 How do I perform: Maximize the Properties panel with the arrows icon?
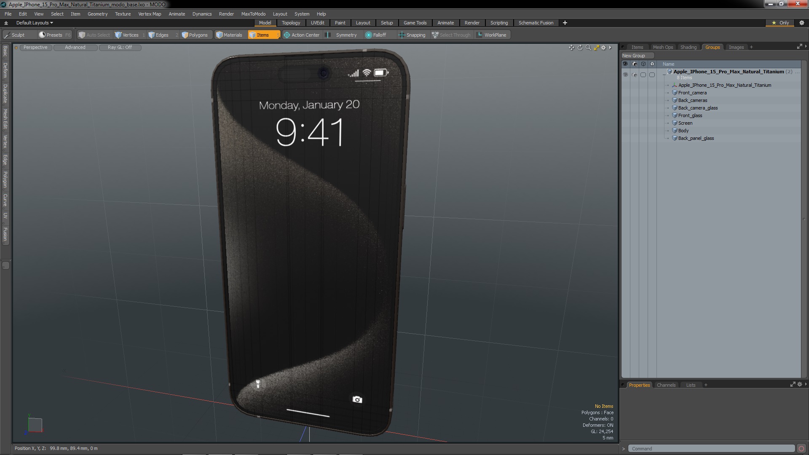coord(793,384)
